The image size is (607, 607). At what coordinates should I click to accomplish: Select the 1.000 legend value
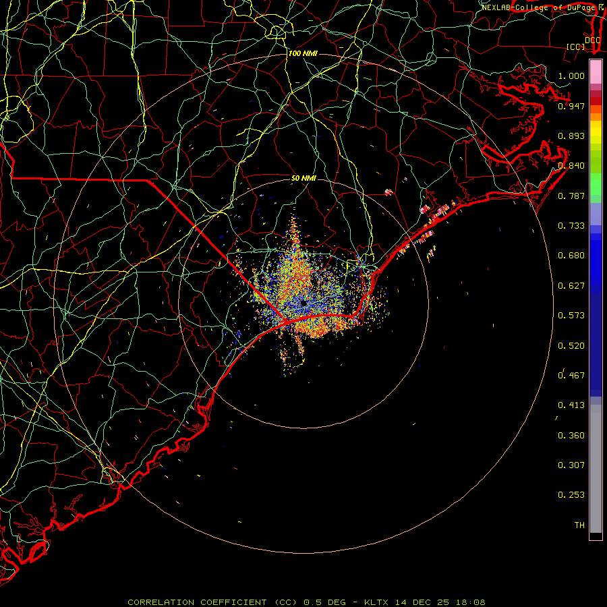tap(571, 76)
